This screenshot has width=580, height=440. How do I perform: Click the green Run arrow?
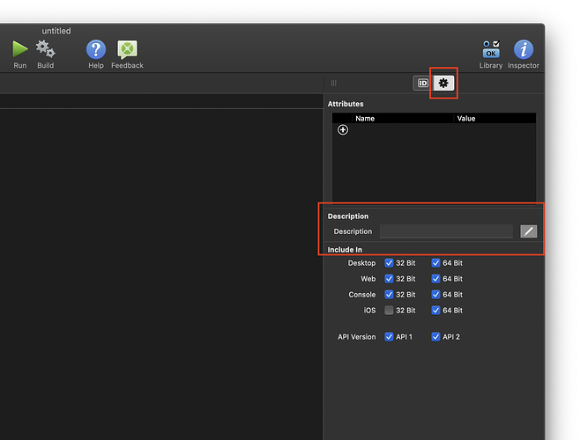coord(20,49)
